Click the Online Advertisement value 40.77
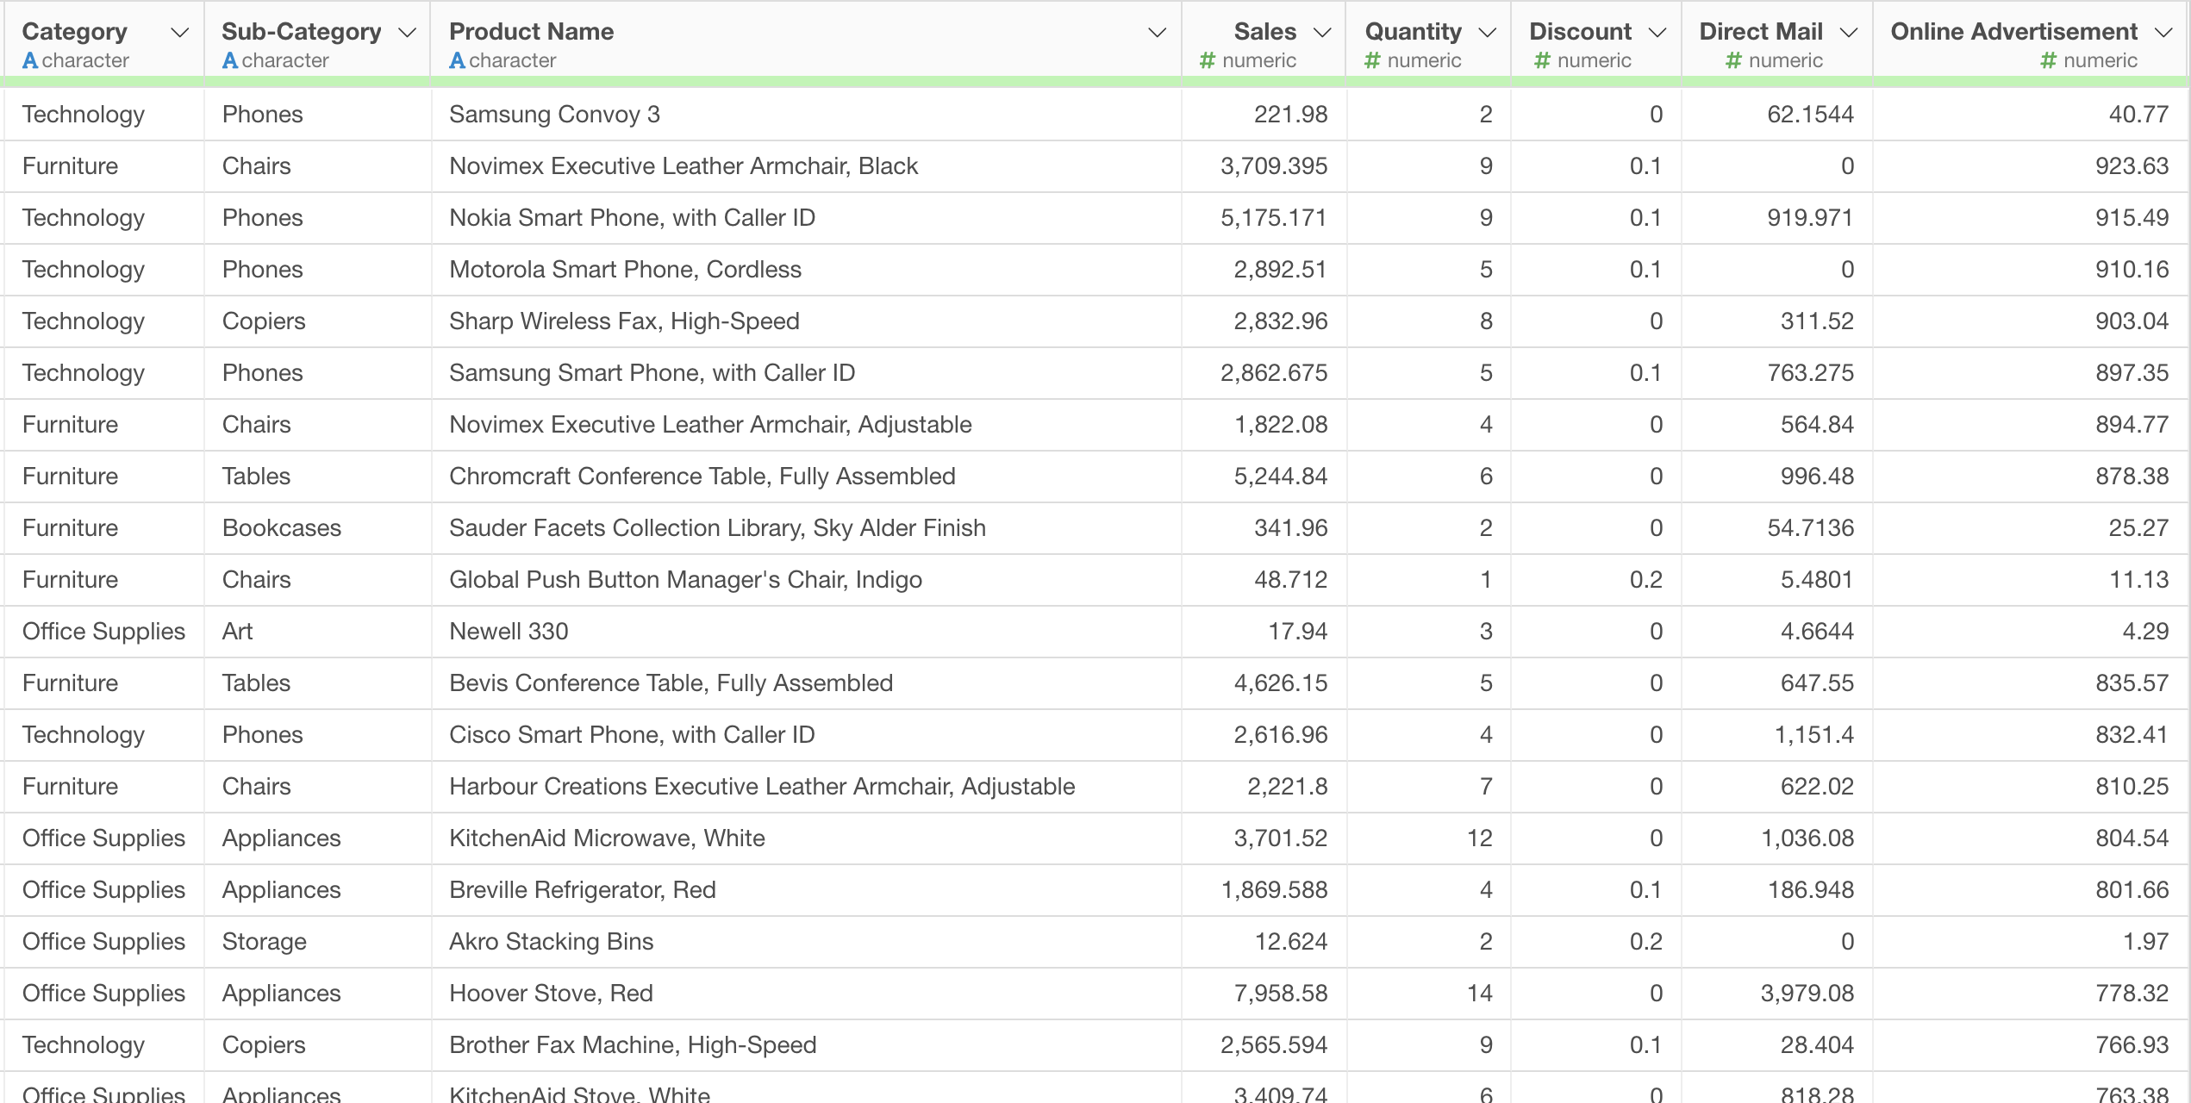 click(2138, 115)
